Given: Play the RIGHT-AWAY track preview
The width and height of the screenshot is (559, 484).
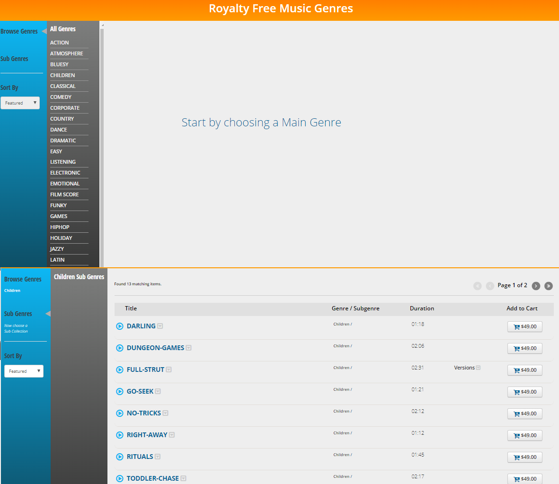Looking at the screenshot, I should [120, 435].
